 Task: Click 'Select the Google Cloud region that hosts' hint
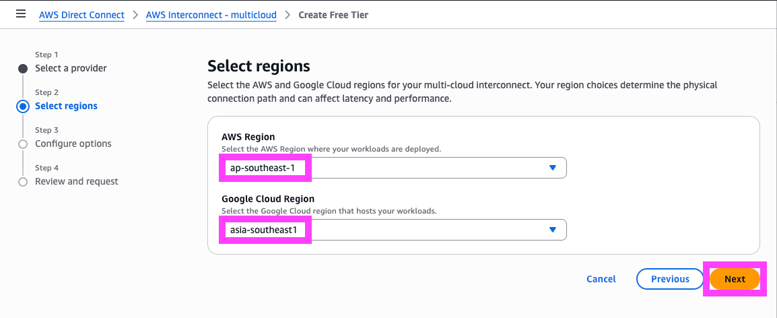coord(329,211)
